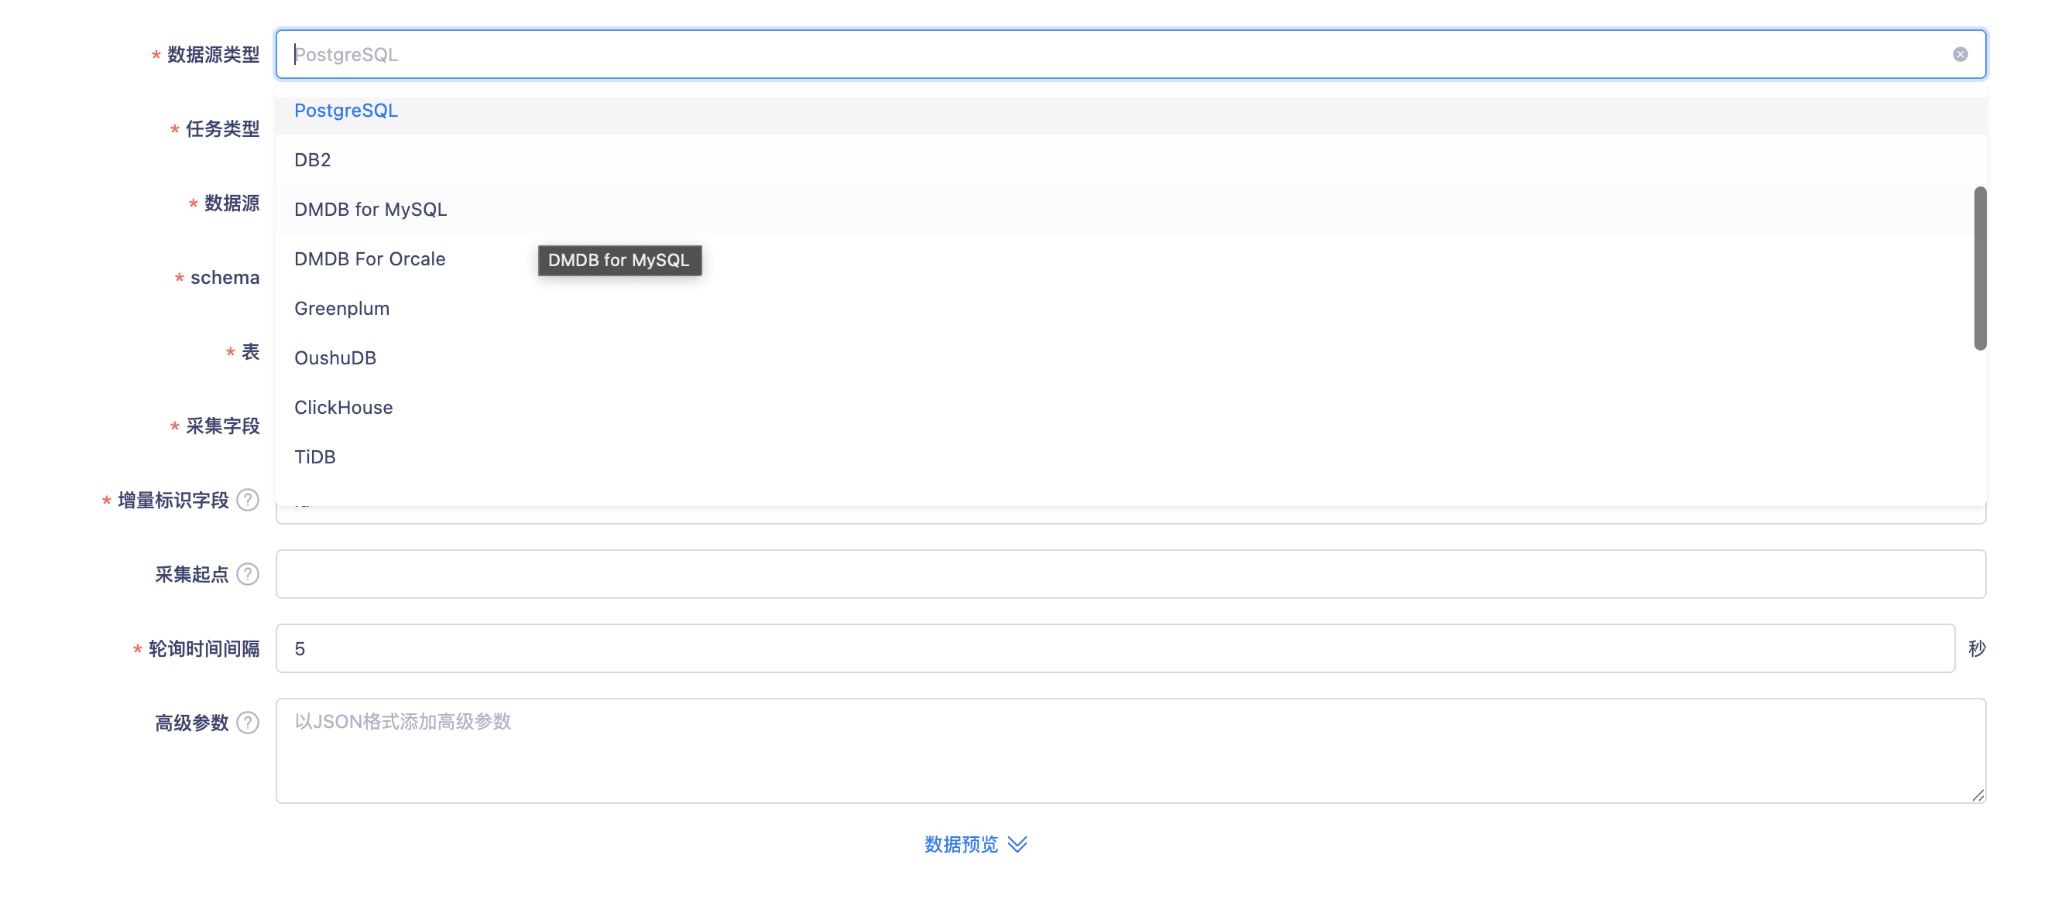Click the 秒 unit text
Viewport: 2072px width, 899px height.
coord(1976,648)
